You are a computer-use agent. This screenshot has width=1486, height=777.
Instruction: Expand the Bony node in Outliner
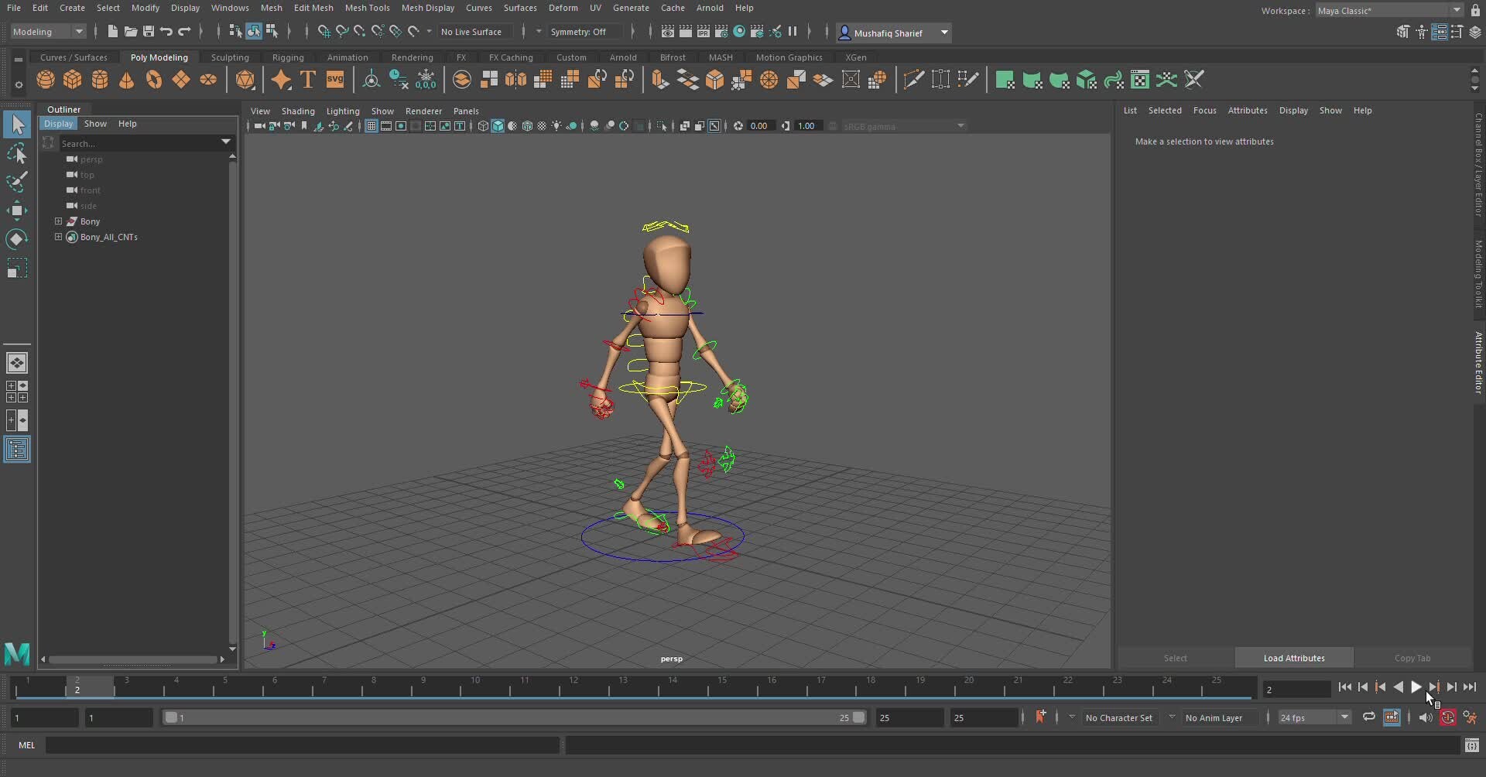click(58, 221)
